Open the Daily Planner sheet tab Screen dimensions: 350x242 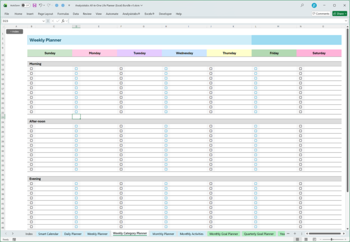tap(73, 234)
